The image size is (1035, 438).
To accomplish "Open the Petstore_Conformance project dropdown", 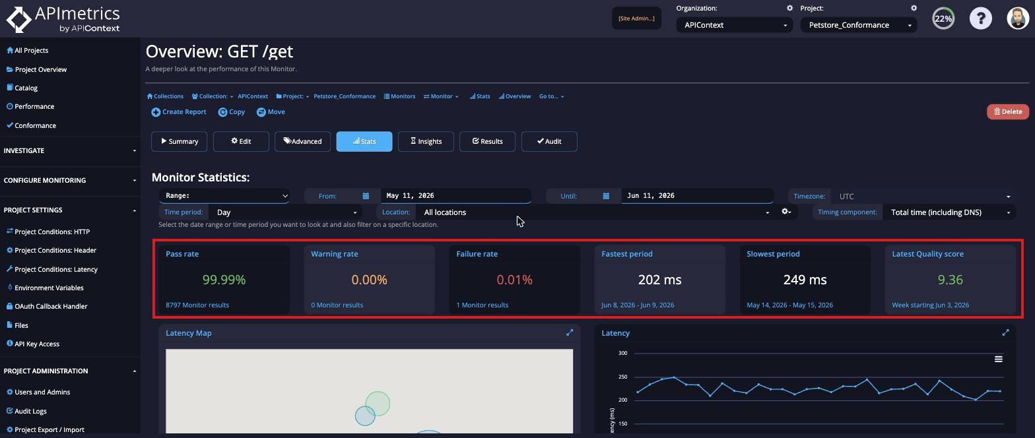I will pos(858,25).
